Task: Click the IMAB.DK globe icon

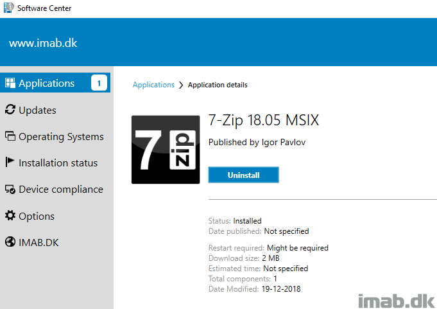Action: click(x=10, y=242)
